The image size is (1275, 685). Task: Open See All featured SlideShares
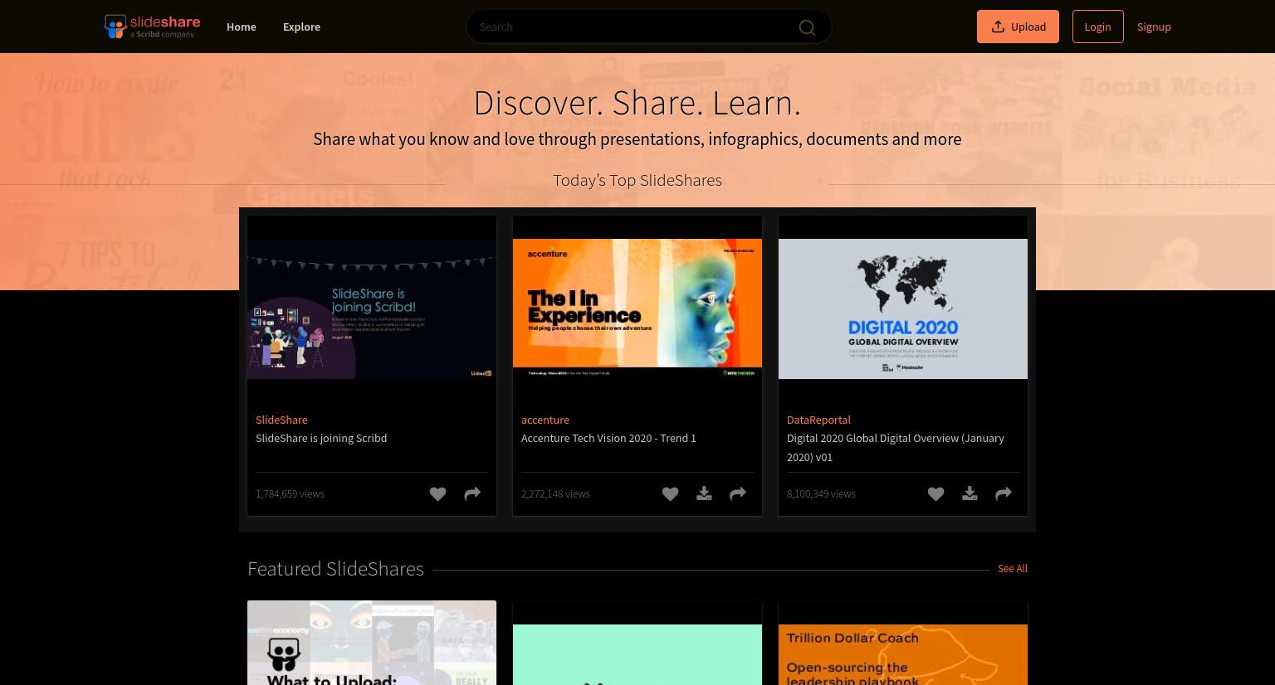coord(1012,568)
